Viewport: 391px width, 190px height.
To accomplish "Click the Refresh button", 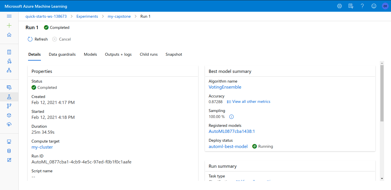I will tap(38, 39).
